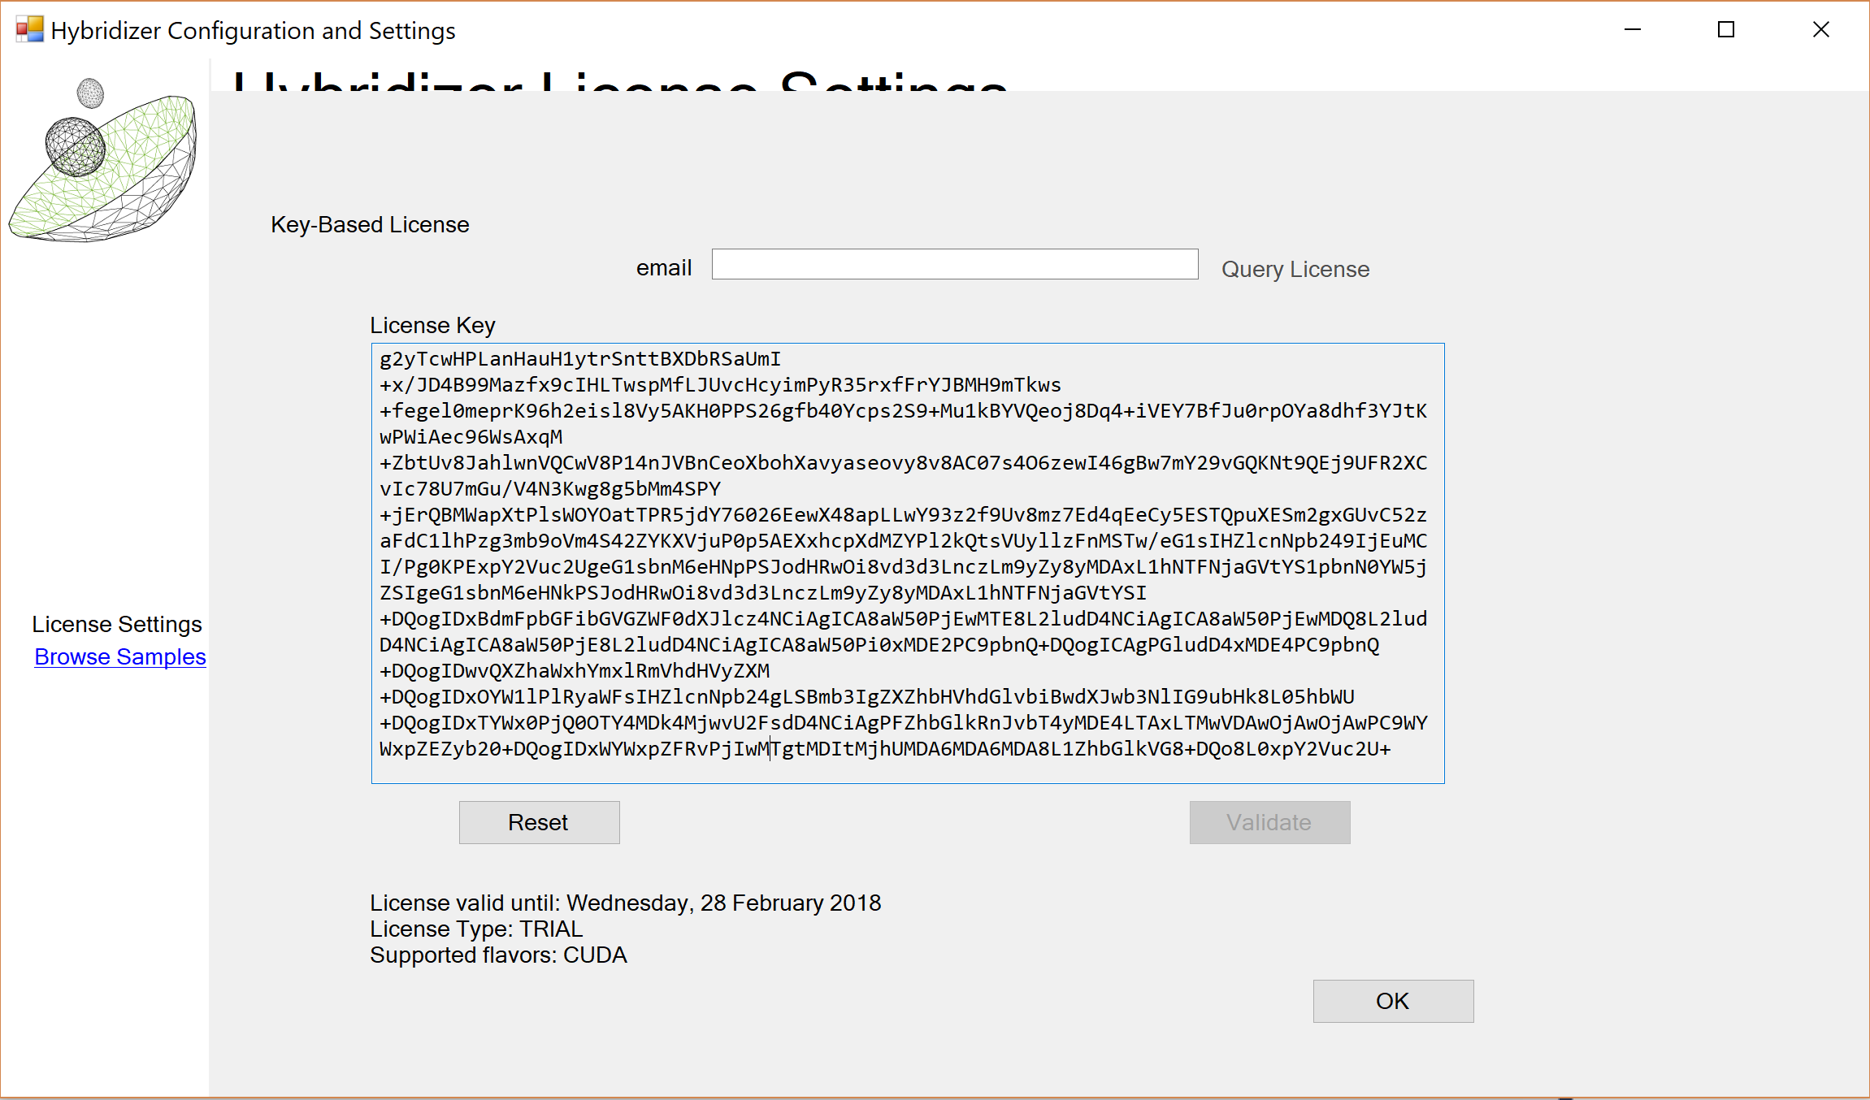The height and width of the screenshot is (1100, 1870).
Task: Click the email field label
Action: tap(663, 266)
